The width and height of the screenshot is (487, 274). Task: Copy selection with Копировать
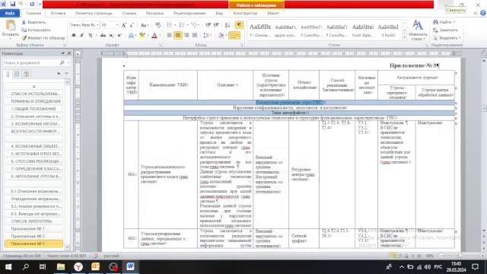pos(36,30)
